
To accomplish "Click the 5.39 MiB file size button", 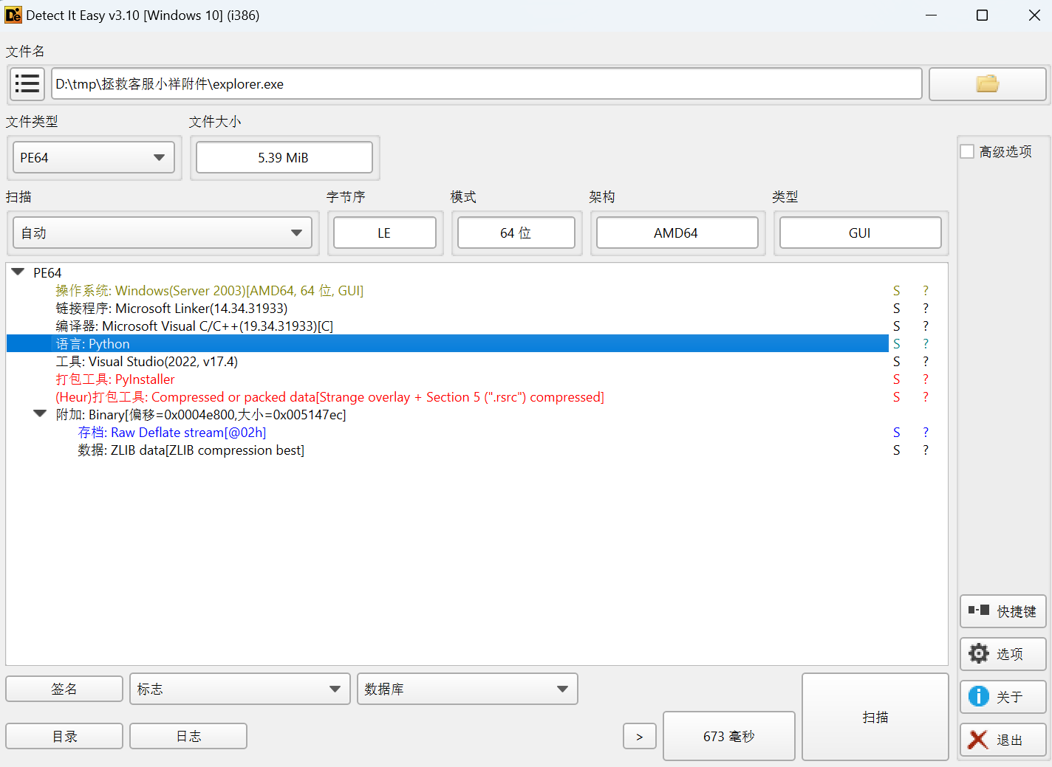I will [x=284, y=157].
